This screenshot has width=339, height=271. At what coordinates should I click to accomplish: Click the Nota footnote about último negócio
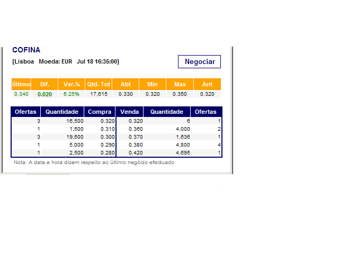[94, 162]
